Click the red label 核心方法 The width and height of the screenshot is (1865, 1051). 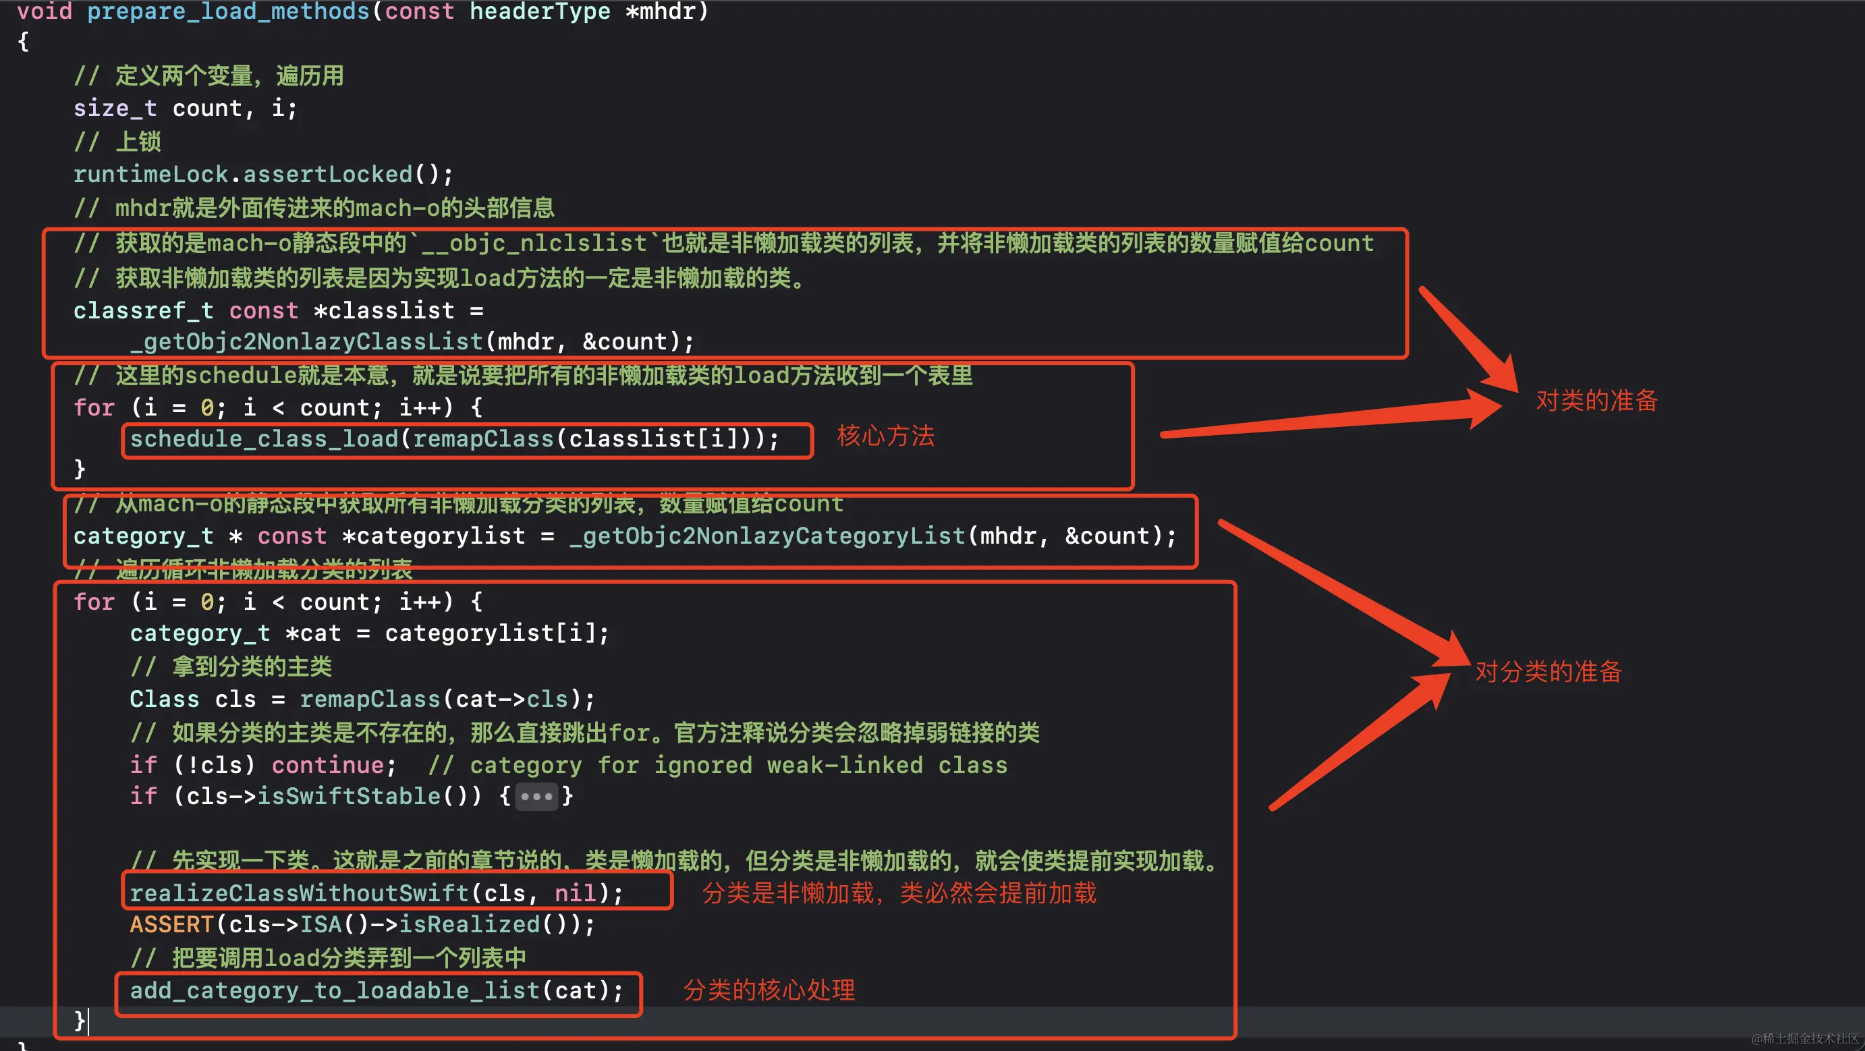[885, 436]
